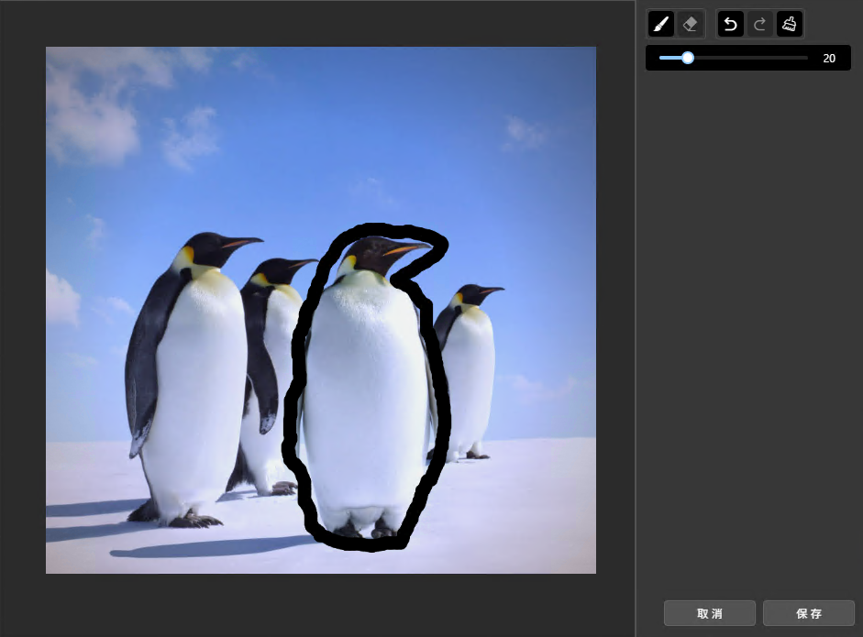Click the rightmost penguin's head
This screenshot has height=637, width=863.
[472, 295]
